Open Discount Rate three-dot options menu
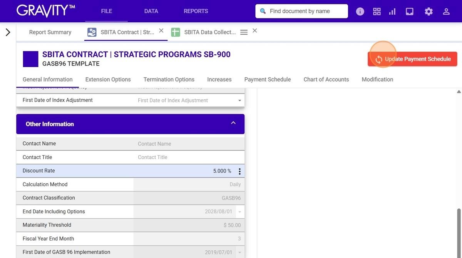The image size is (462, 258). [x=239, y=171]
